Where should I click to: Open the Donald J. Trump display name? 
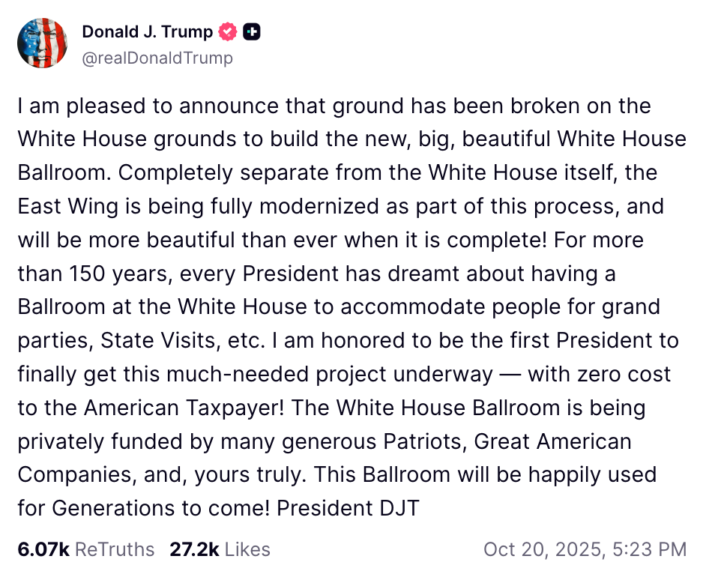(x=147, y=32)
